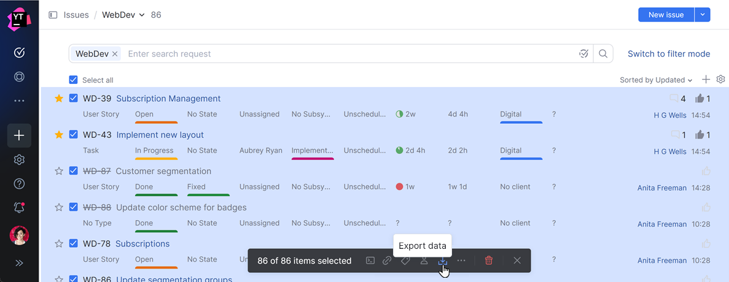Viewport: 729px width, 282px height.
Task: Click Switch to filter mode link
Action: click(669, 54)
